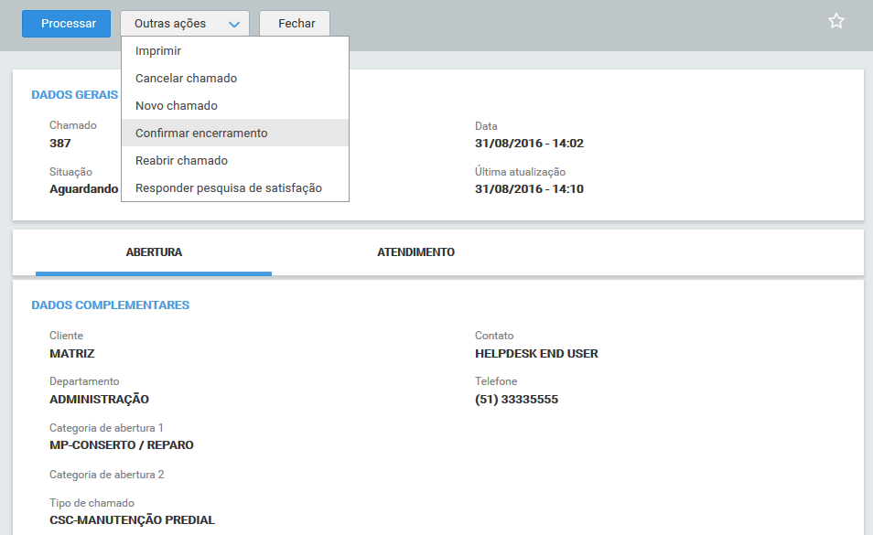Image resolution: width=873 pixels, height=535 pixels.
Task: Open the Outras ações dropdown chevron
Action: click(x=233, y=23)
